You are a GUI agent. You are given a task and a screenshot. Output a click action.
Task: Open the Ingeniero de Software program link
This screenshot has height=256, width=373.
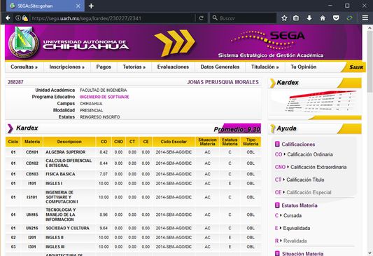[x=104, y=97]
